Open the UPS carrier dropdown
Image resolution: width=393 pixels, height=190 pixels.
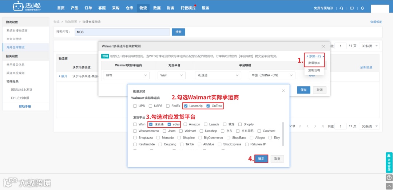(126, 75)
